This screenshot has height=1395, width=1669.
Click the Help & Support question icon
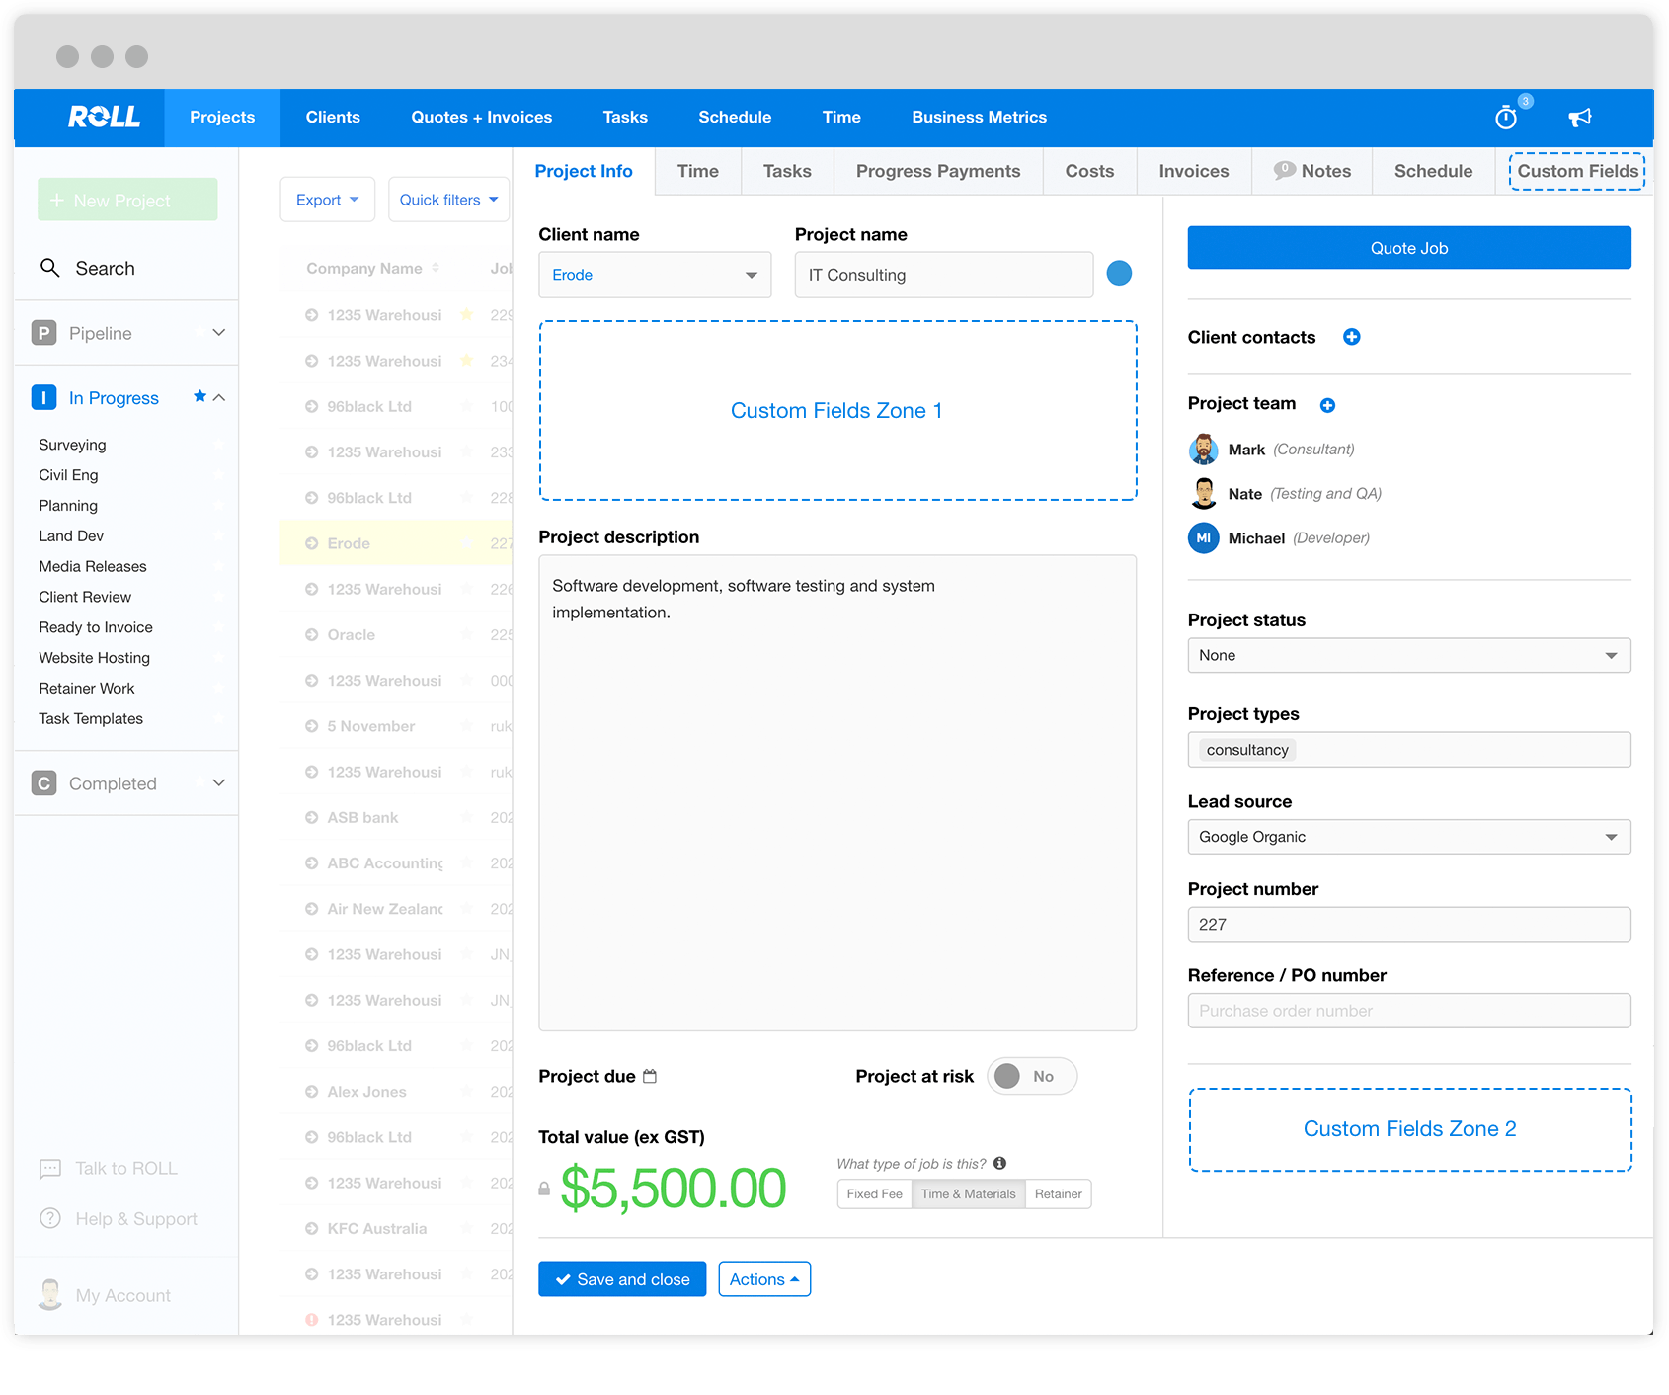tap(49, 1218)
